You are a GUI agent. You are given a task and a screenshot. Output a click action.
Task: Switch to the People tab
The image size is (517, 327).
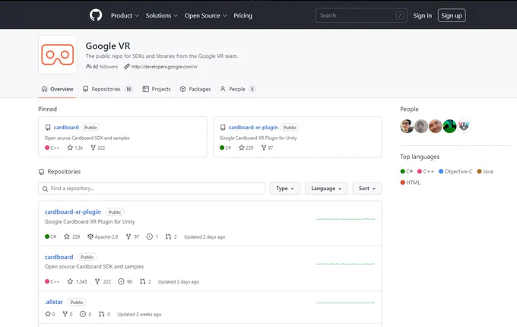(238, 89)
